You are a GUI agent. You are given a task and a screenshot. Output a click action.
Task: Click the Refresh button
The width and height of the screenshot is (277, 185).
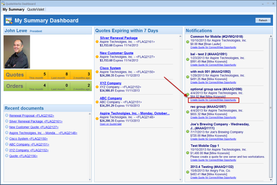point(263,20)
